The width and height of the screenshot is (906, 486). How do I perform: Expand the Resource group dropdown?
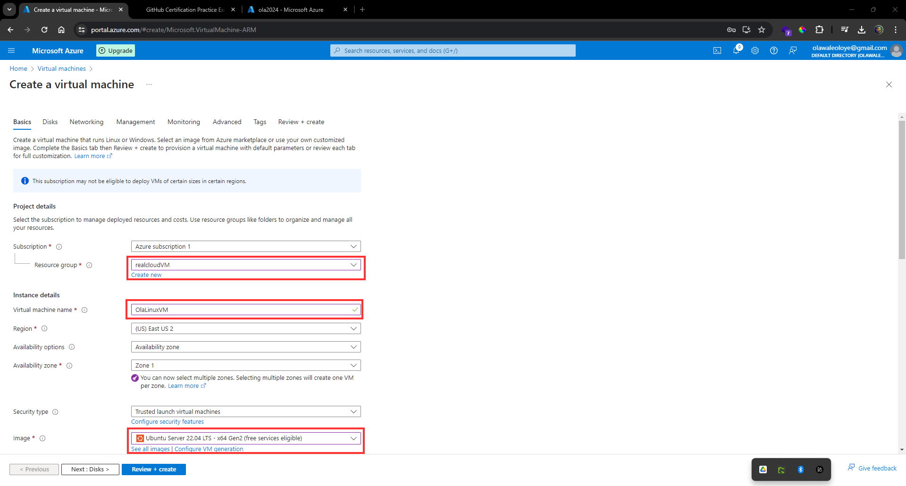coord(246,265)
